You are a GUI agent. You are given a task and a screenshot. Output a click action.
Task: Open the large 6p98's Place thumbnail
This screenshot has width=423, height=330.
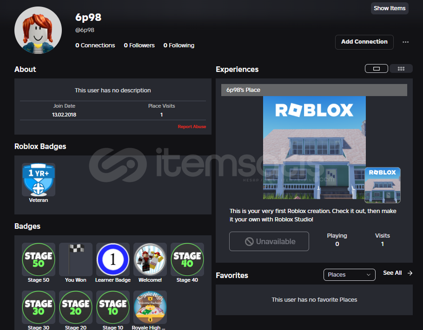tap(314, 148)
